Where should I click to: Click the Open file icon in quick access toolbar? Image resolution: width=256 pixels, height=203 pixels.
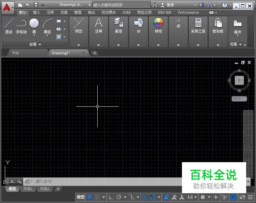(28, 5)
